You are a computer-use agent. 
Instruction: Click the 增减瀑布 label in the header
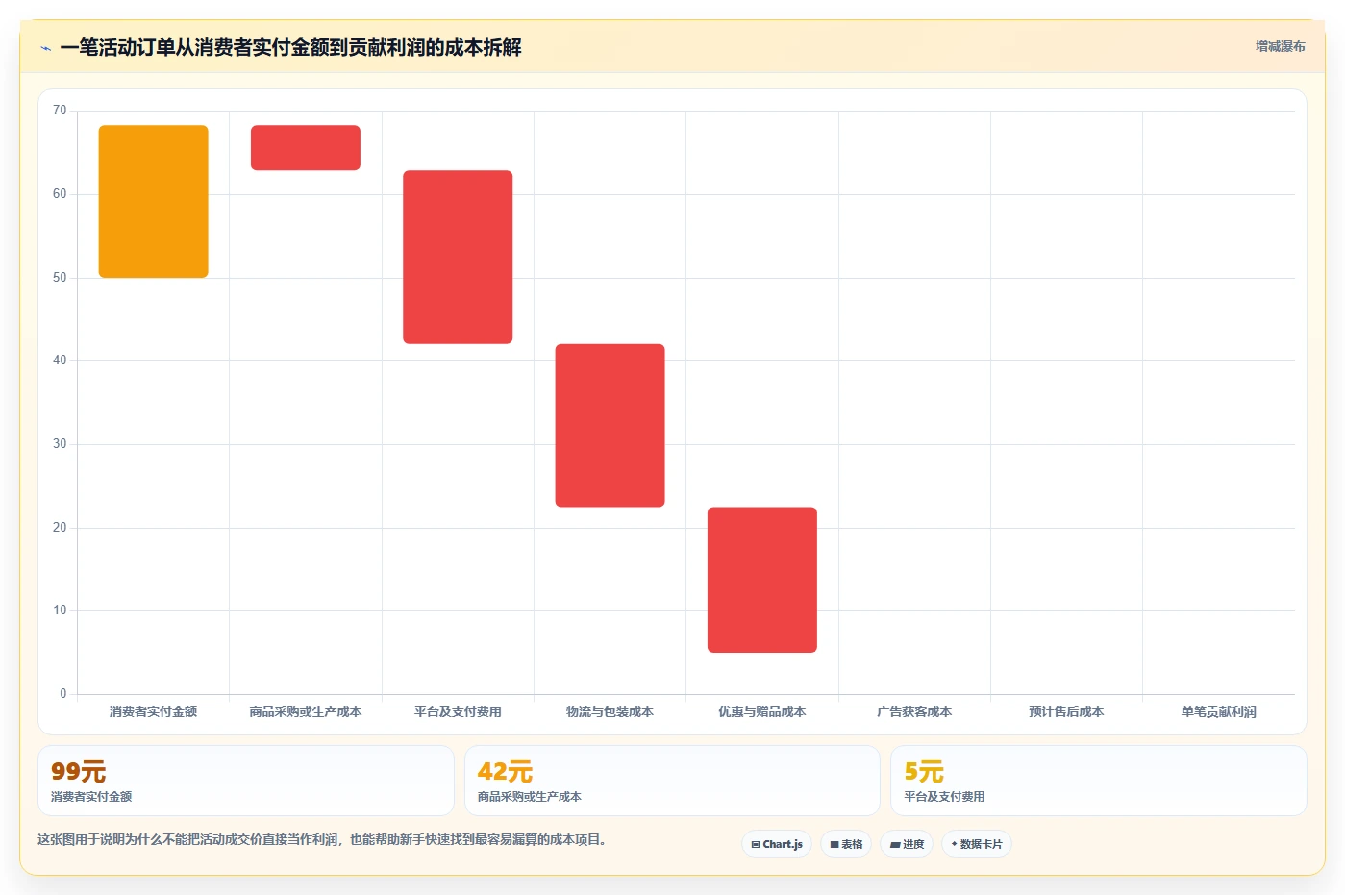(x=1280, y=46)
